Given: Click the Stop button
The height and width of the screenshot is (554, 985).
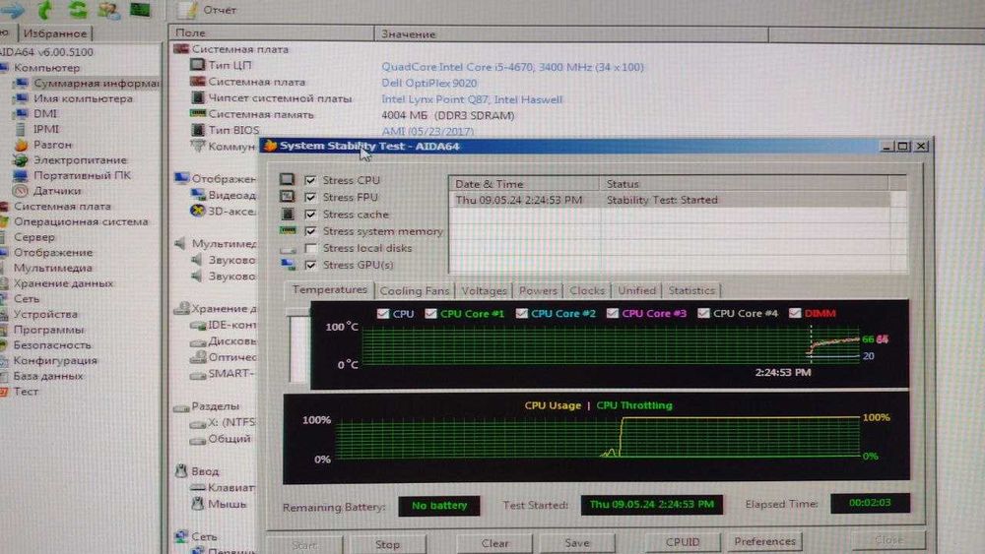Looking at the screenshot, I should [387, 544].
